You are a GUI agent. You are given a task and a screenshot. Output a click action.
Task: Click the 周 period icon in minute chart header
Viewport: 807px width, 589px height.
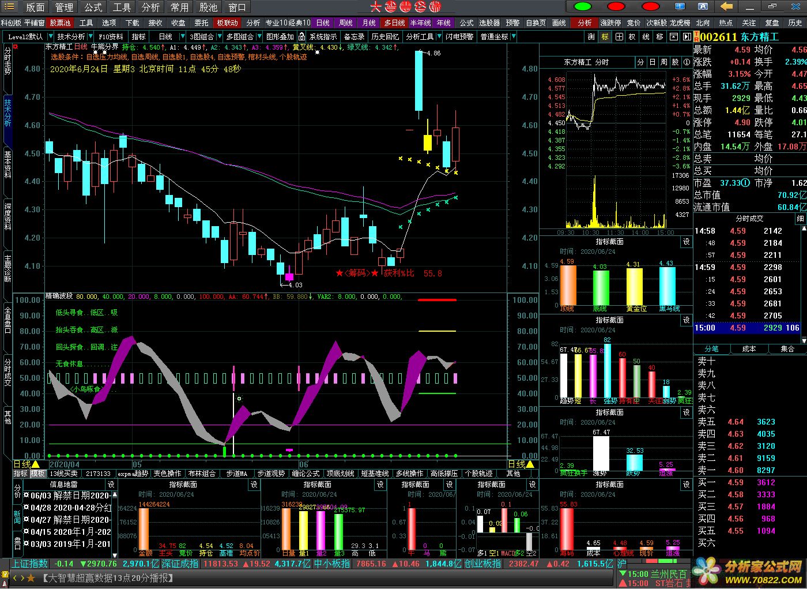(x=663, y=62)
